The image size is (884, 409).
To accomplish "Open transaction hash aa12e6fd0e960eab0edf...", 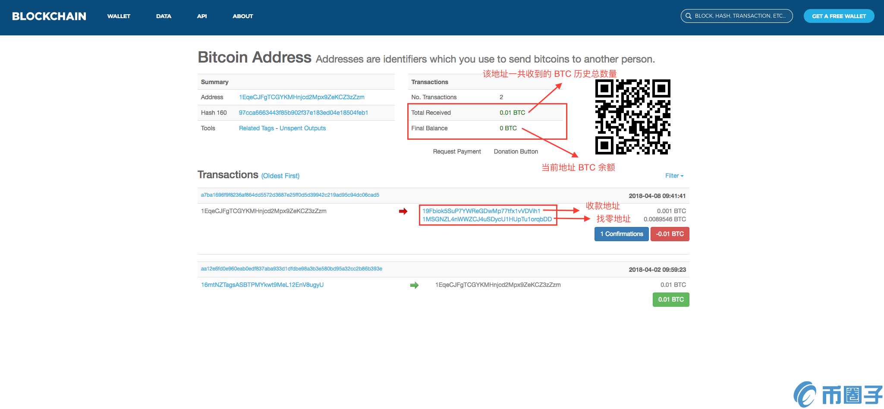I will click(292, 269).
